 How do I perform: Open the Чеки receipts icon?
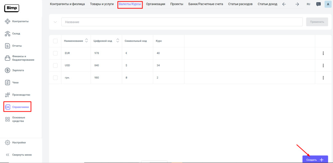coord(8,82)
